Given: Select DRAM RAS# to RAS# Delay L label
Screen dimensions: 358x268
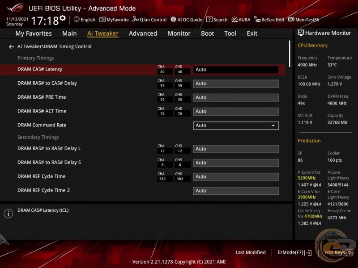Looking at the screenshot, I should (49, 148).
